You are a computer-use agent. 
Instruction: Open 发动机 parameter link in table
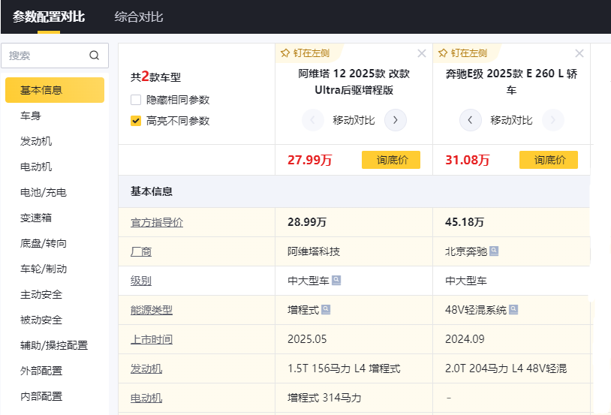(x=146, y=368)
